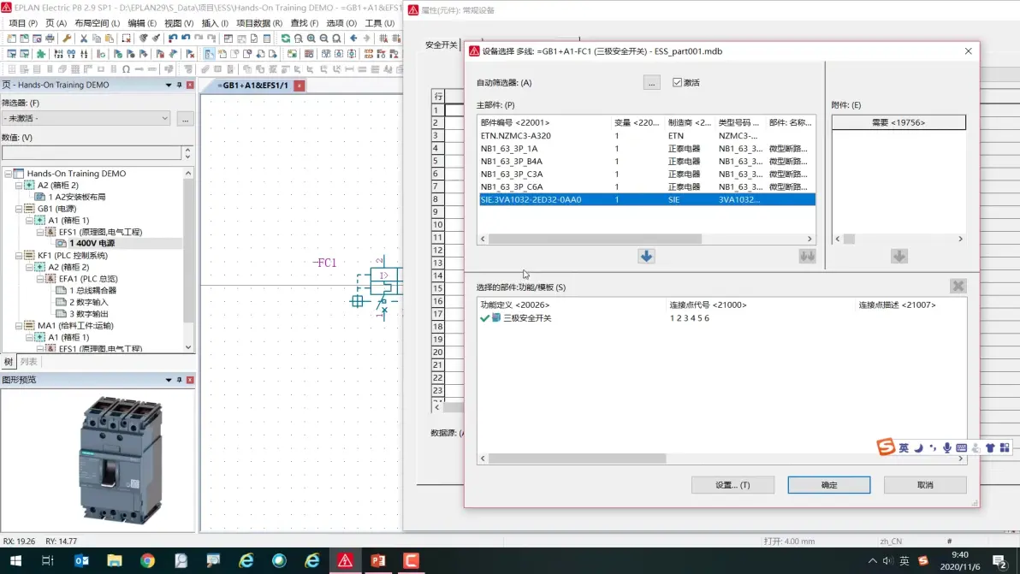This screenshot has height=574, width=1020.
Task: Click the Omega symbol icon in third toolbar row
Action: pyautogui.click(x=126, y=69)
